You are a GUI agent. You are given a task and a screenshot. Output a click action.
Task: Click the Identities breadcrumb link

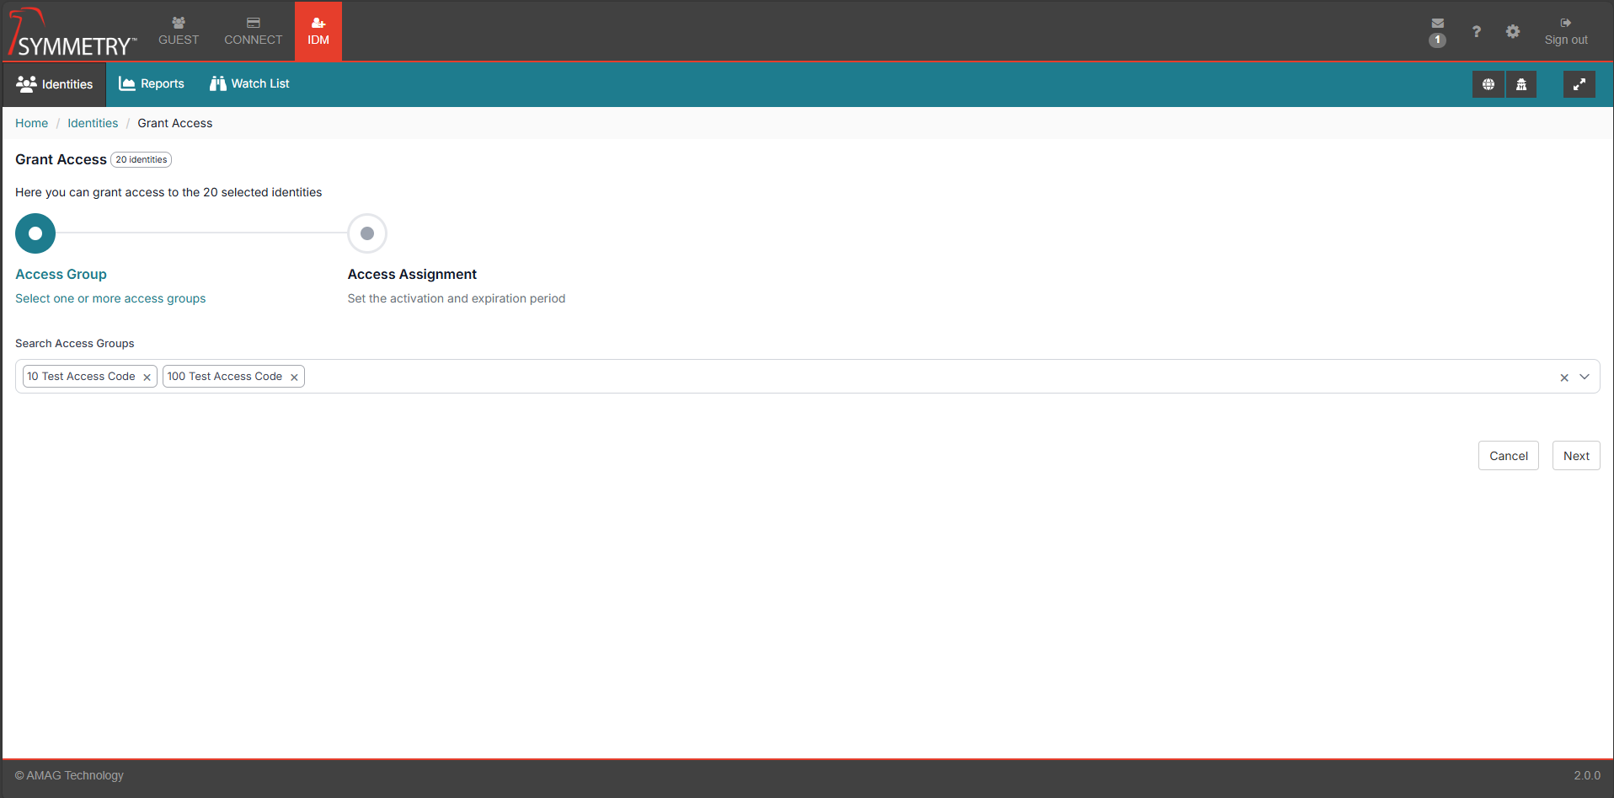[x=93, y=123]
